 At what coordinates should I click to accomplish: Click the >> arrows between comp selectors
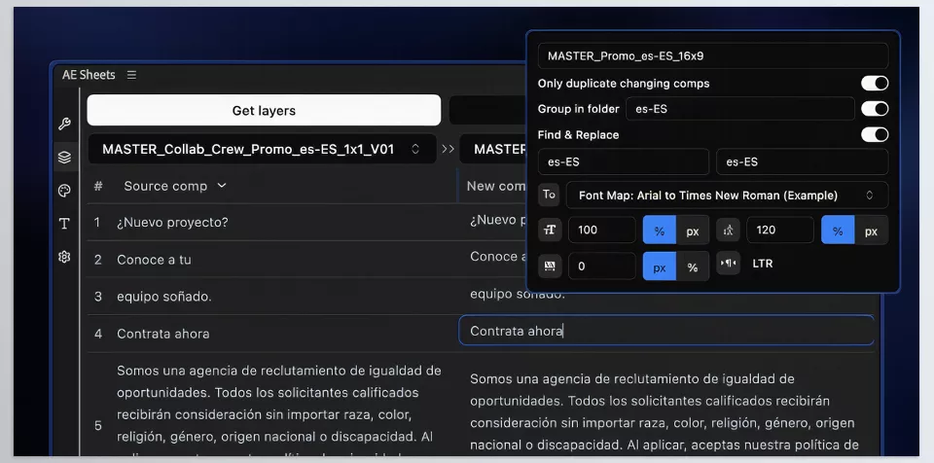pyautogui.click(x=448, y=149)
